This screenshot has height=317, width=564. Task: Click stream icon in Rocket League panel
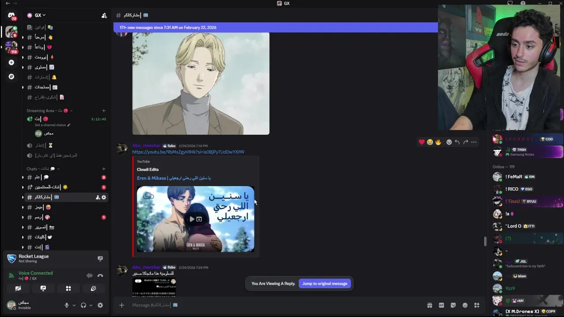point(100,258)
